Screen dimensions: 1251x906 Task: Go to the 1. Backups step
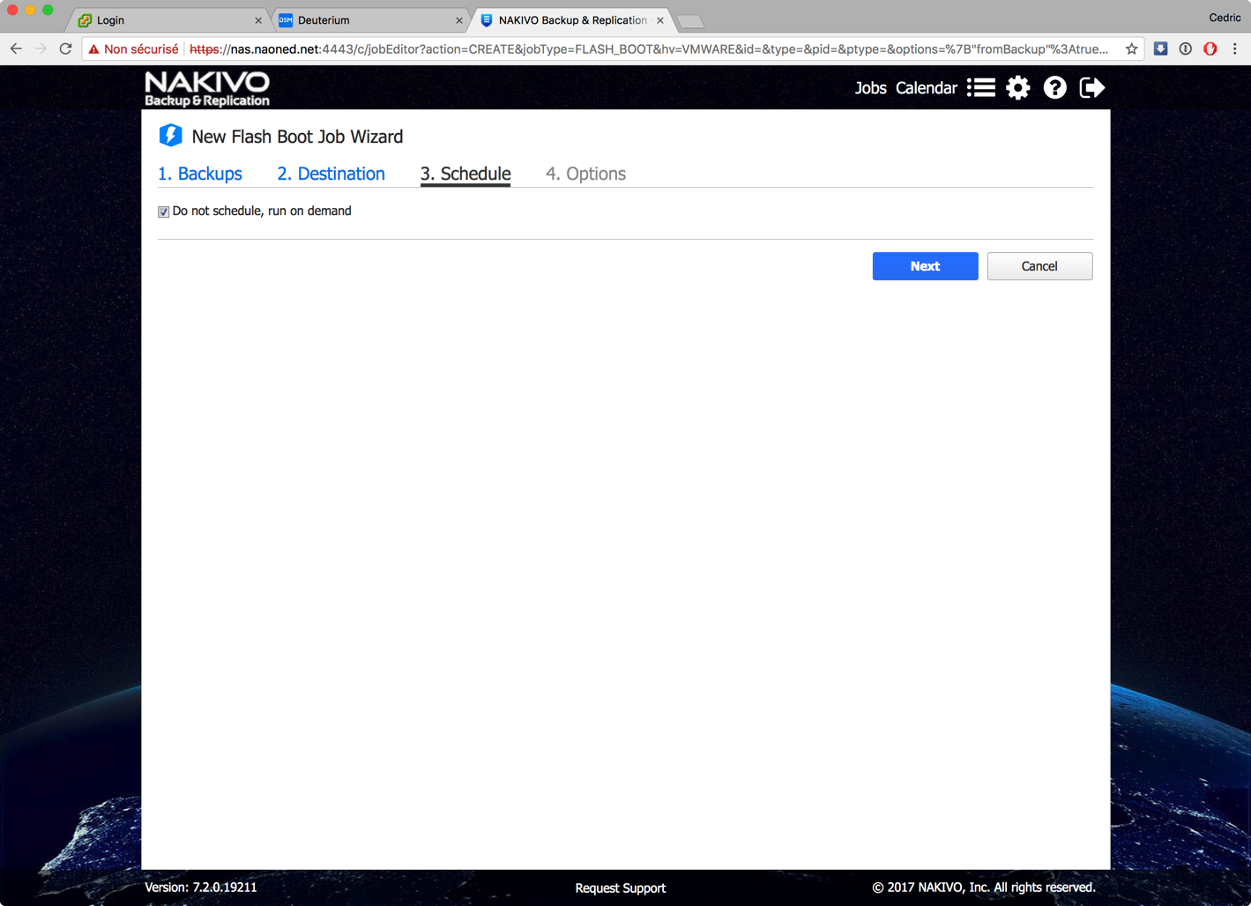coord(200,174)
